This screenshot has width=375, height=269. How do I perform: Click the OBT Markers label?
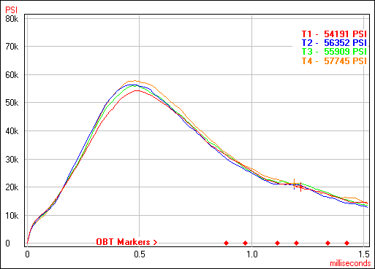(126, 242)
